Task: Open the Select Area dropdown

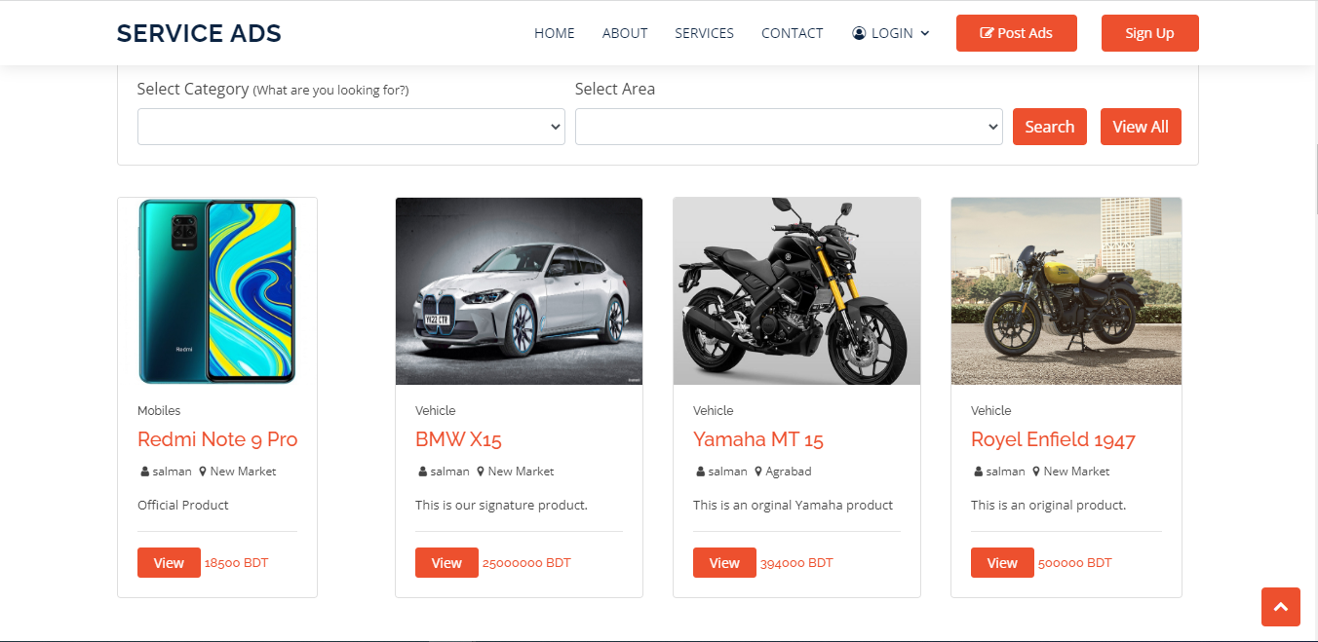Action: (789, 127)
